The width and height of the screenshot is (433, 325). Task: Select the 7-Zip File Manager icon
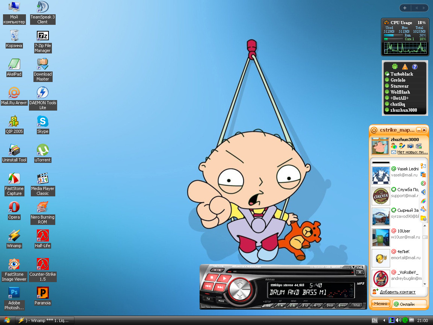[43, 41]
